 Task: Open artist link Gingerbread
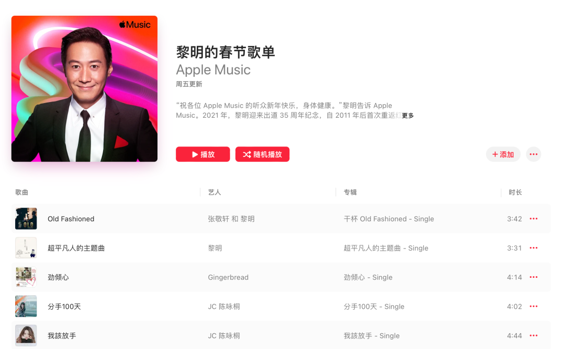coord(228,277)
